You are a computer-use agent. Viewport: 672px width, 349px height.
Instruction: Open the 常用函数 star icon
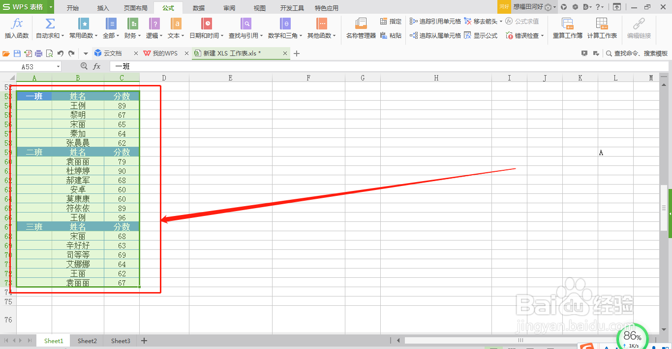click(84, 24)
